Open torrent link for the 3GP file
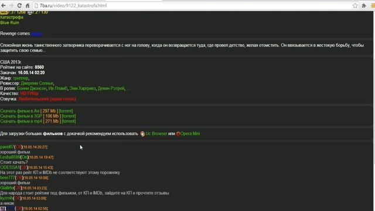Image resolution: width=375 pixels, height=211 pixels. pyautogui.click(x=69, y=116)
